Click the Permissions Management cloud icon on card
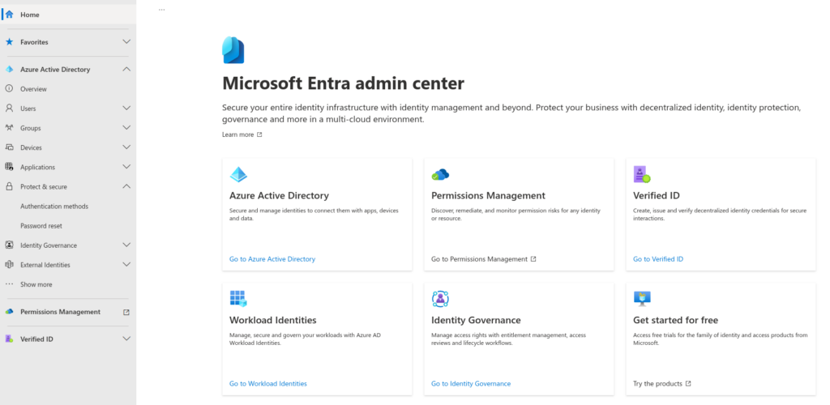Viewport: 830px width, 405px height. click(440, 174)
